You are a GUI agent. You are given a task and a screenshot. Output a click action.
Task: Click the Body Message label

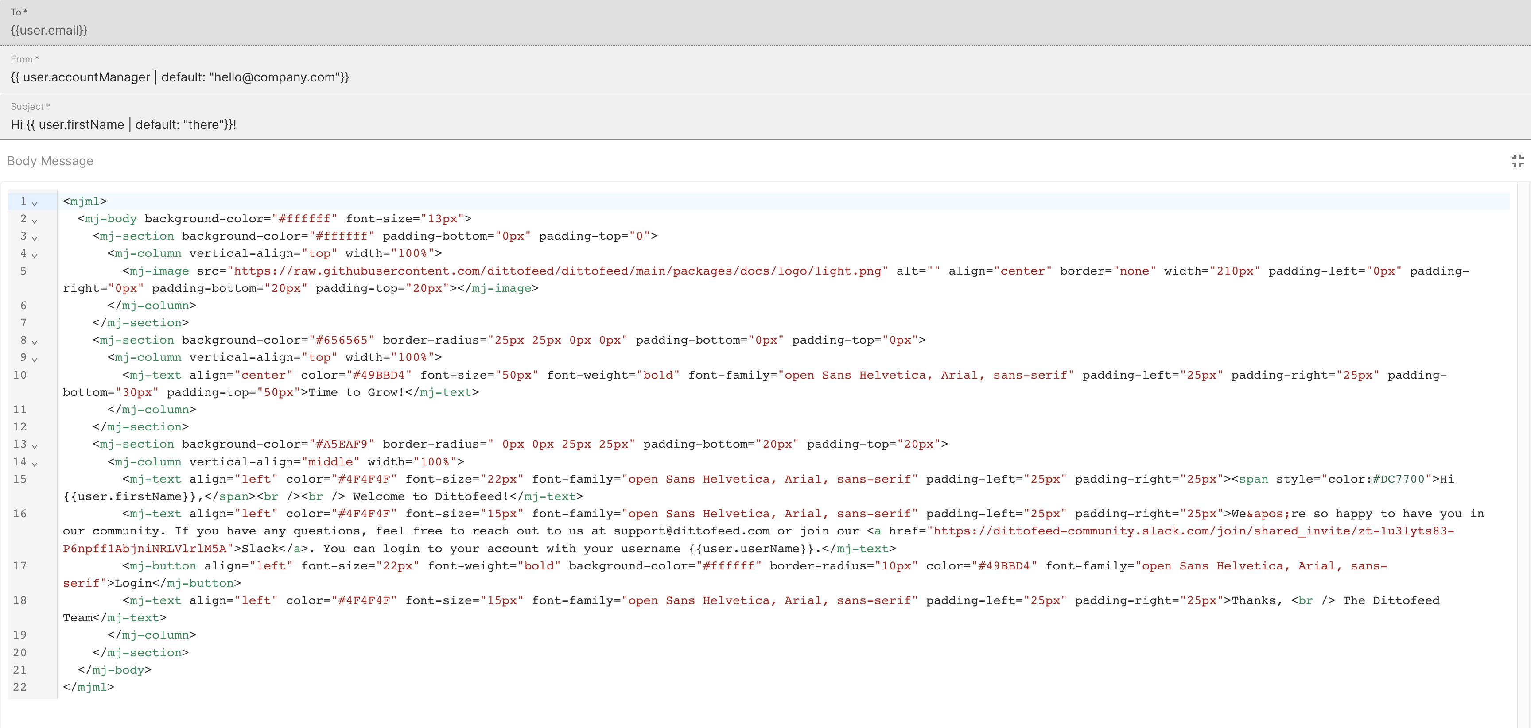50,161
